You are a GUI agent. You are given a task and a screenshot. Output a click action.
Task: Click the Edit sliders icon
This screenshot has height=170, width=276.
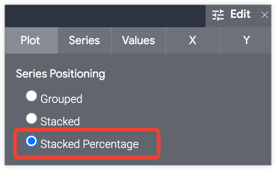pyautogui.click(x=218, y=15)
